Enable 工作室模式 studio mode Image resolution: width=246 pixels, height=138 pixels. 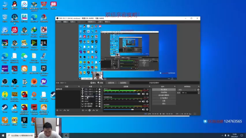click(x=164, y=98)
